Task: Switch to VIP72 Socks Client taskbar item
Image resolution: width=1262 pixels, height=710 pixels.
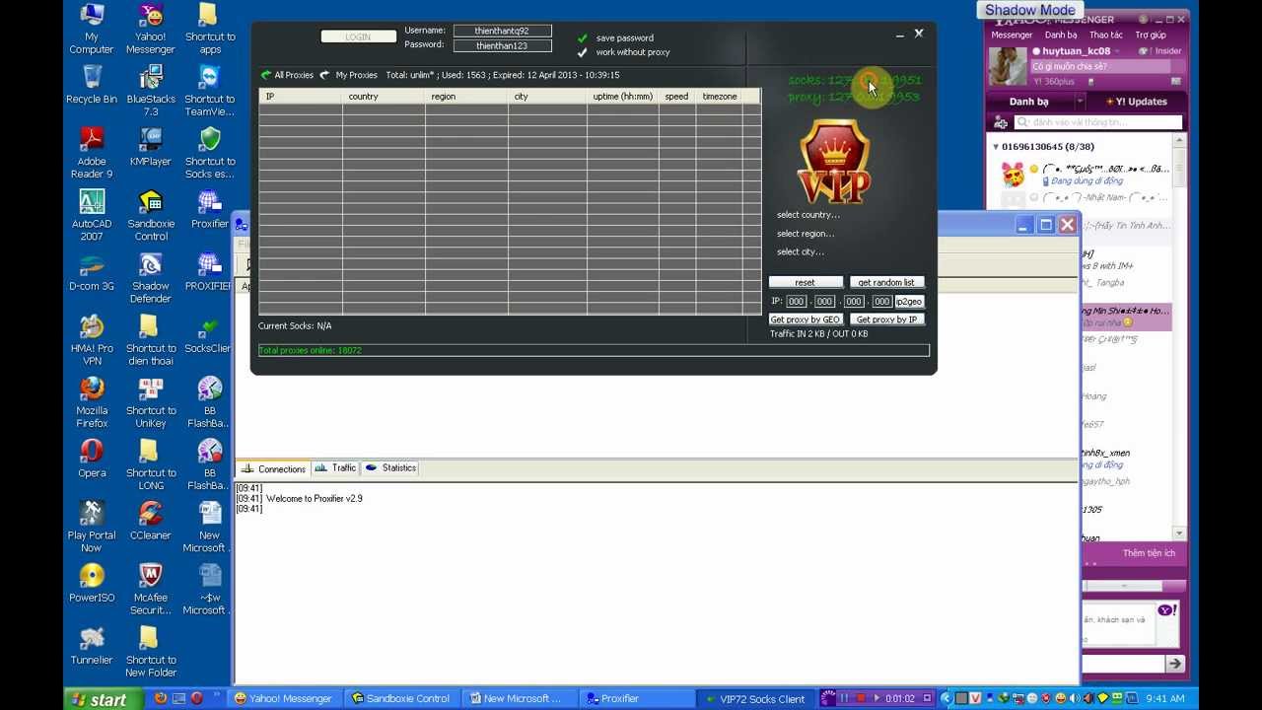Action: point(754,699)
